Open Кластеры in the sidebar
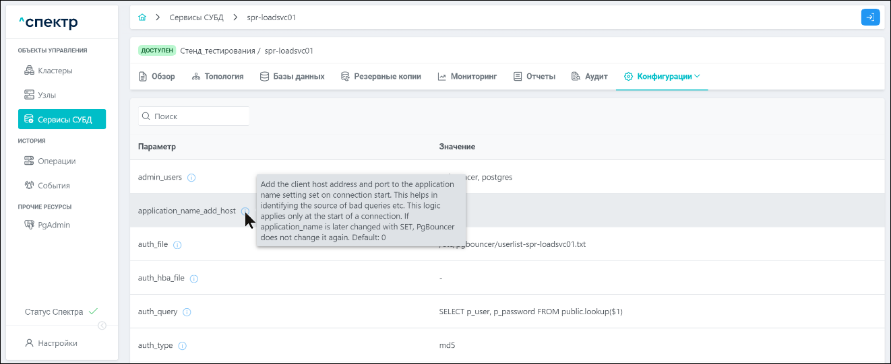 click(x=55, y=71)
